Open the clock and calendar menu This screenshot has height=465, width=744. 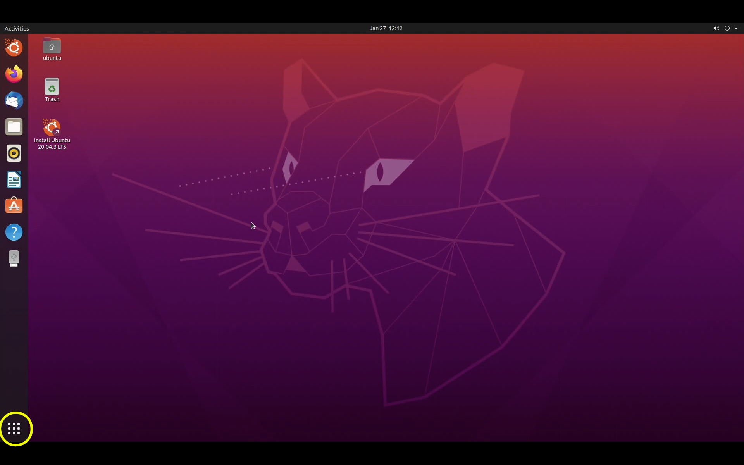[x=386, y=28]
